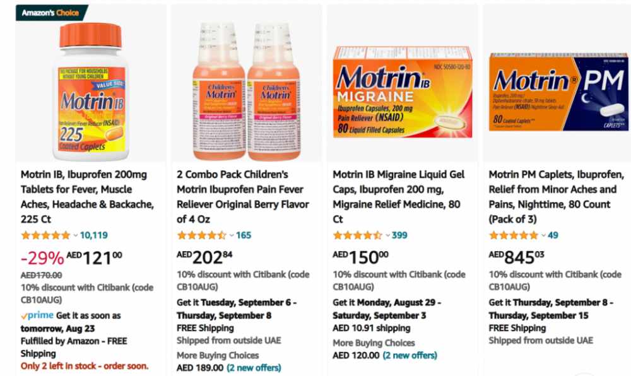Click the star rating of Motrin PM Caplets

coord(514,235)
